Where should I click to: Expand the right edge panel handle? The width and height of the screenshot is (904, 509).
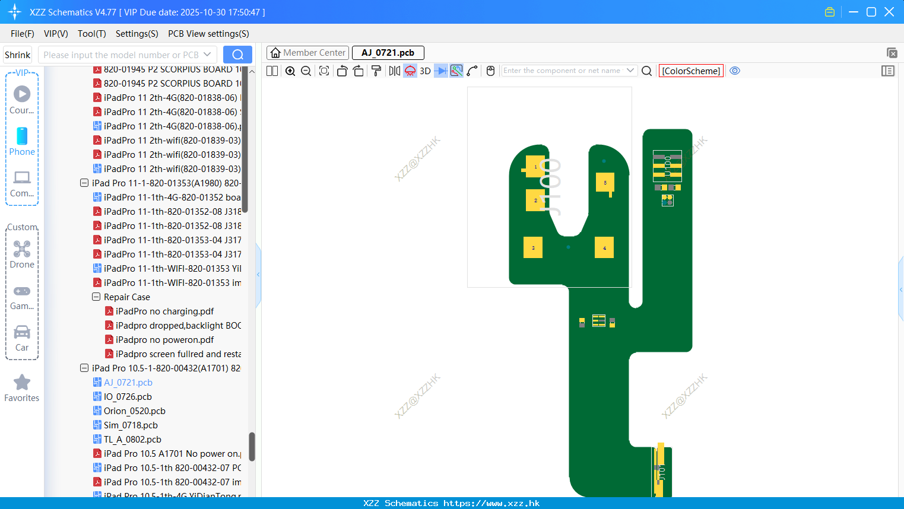pyautogui.click(x=901, y=290)
